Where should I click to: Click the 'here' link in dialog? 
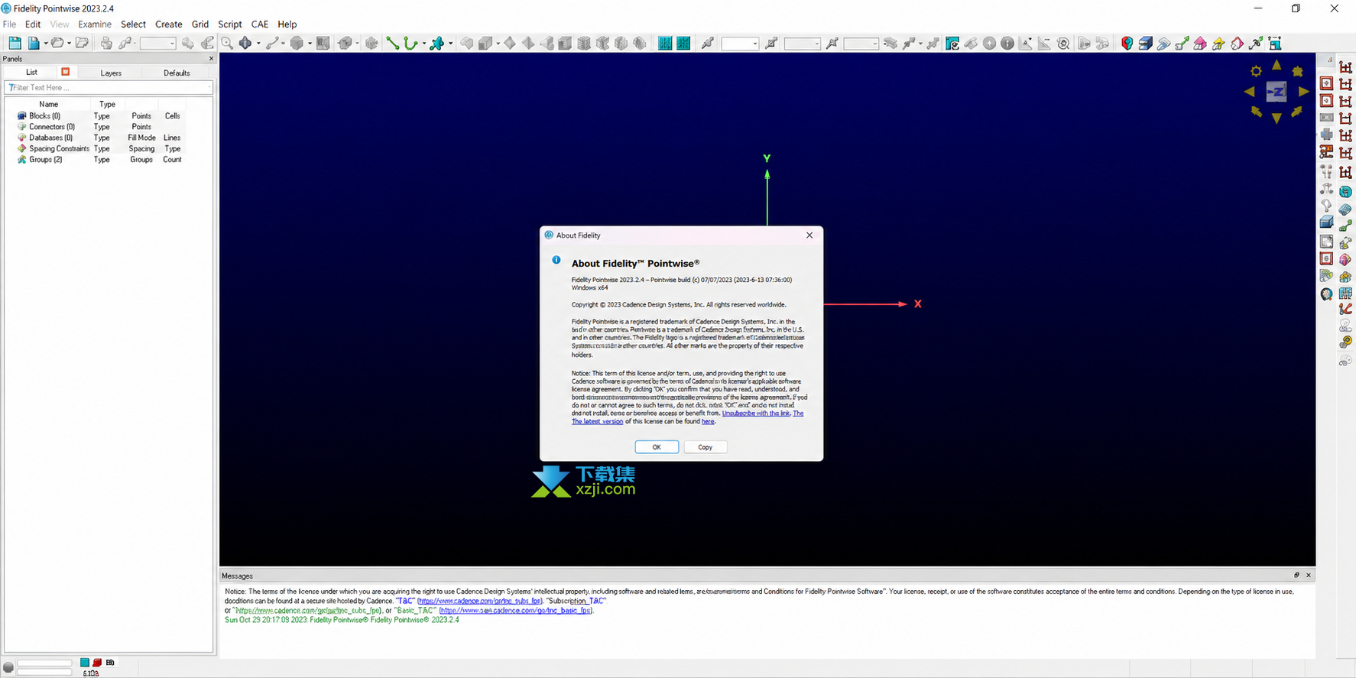coord(708,421)
